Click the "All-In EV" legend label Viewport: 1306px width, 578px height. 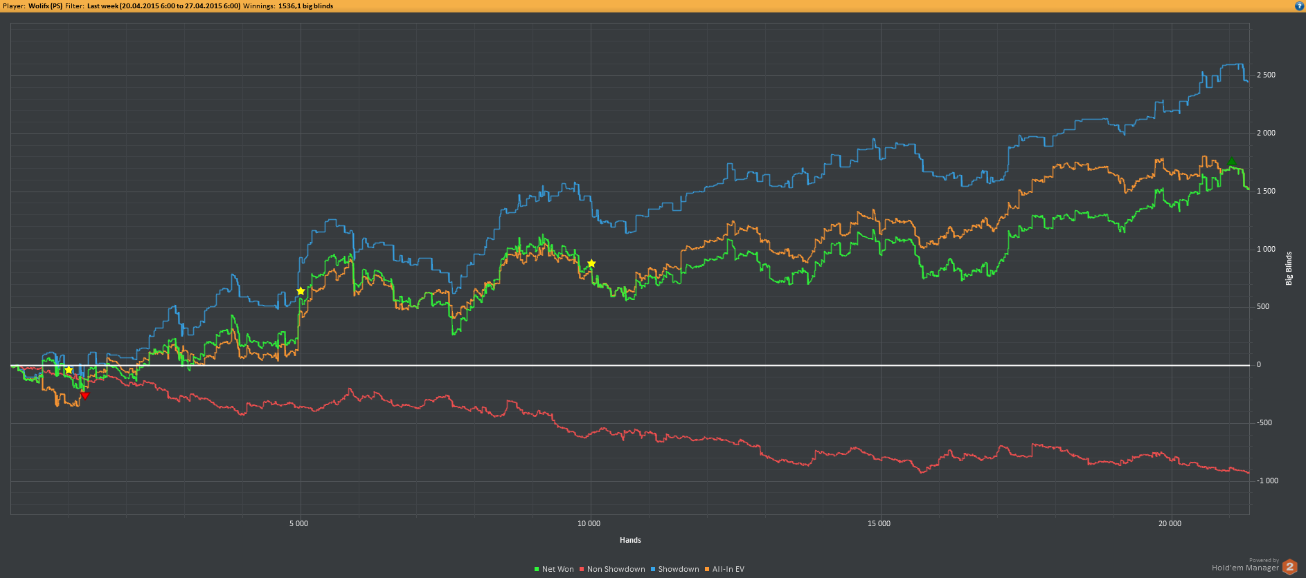click(728, 569)
